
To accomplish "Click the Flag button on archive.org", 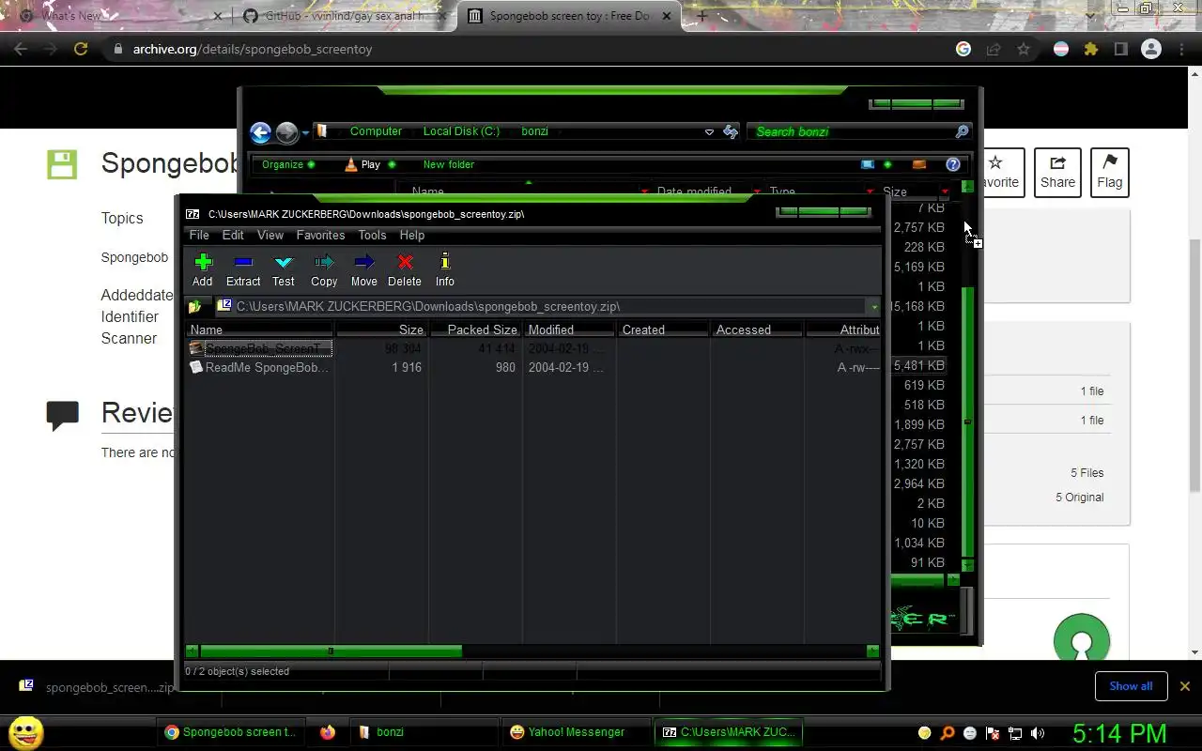I will 1110,173.
